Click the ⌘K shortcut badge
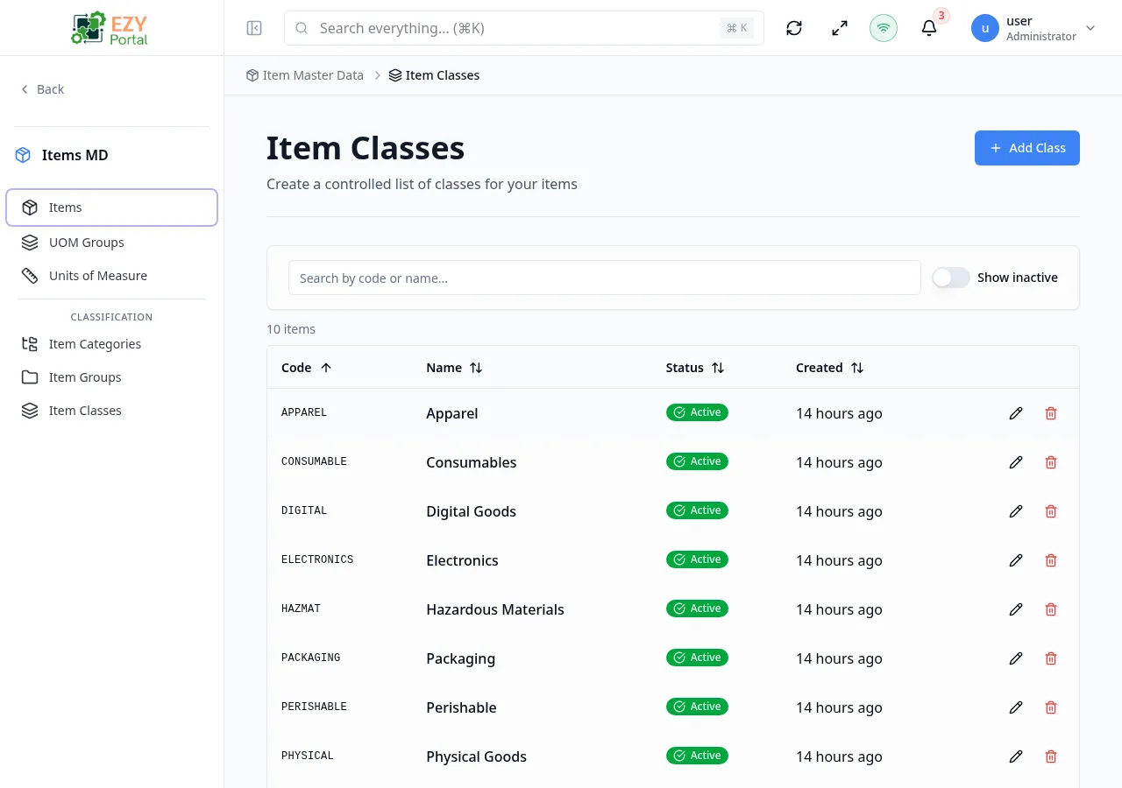Screen dimensions: 1122x788 click(x=737, y=28)
